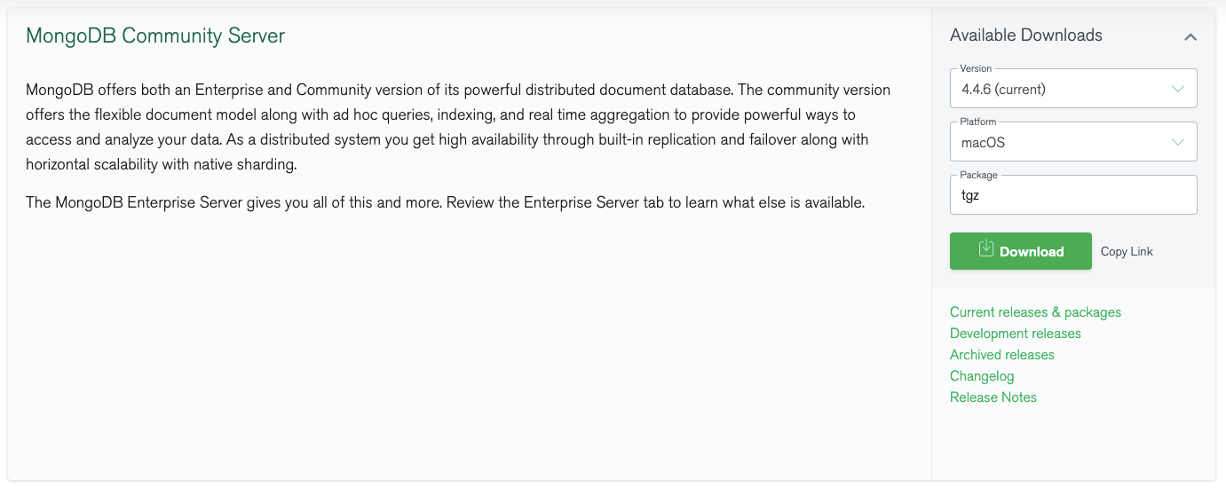Click Copy Link next to Download
Viewport: 1226px width, 488px height.
(1127, 251)
